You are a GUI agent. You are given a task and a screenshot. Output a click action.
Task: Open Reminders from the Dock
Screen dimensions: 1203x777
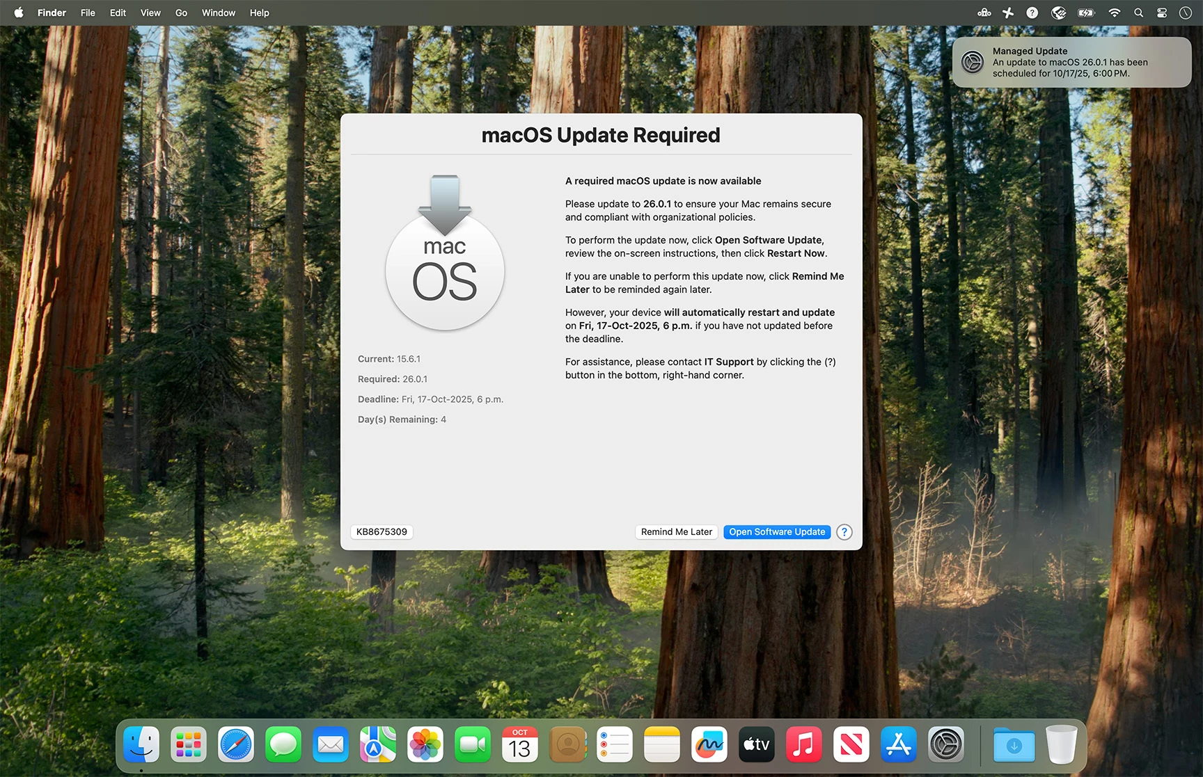615,745
